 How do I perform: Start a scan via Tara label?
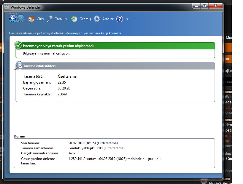(x=58, y=19)
